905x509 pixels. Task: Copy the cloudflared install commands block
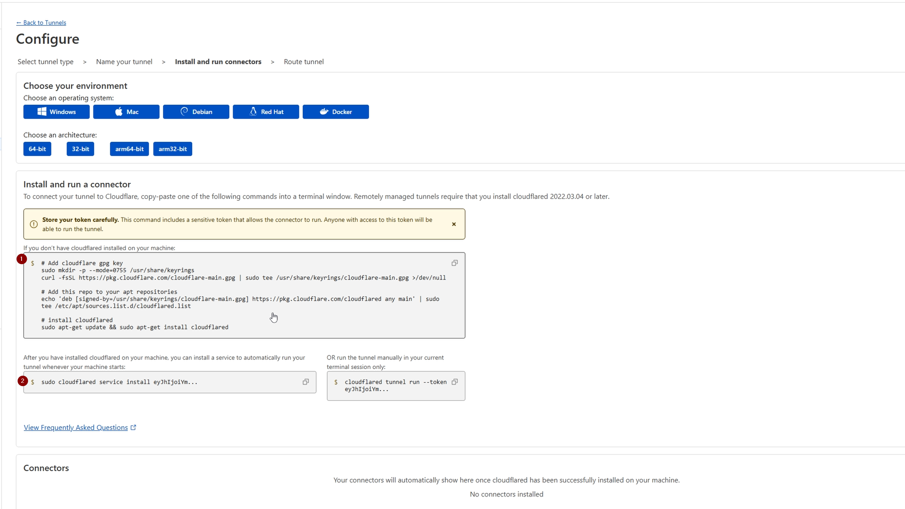(x=455, y=263)
